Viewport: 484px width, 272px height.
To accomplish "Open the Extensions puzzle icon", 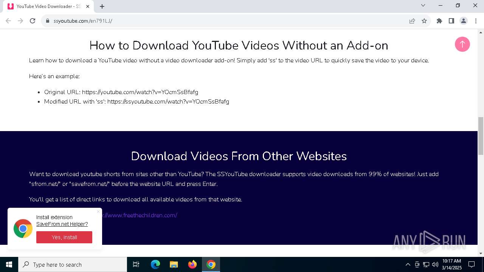I will (x=439, y=21).
